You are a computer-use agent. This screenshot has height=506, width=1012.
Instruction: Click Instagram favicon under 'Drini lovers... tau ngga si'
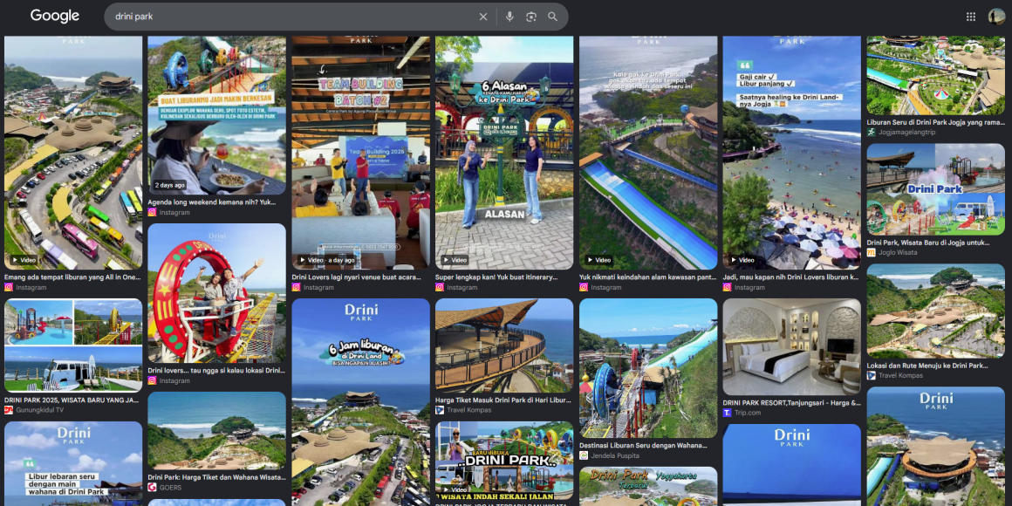[x=153, y=380]
